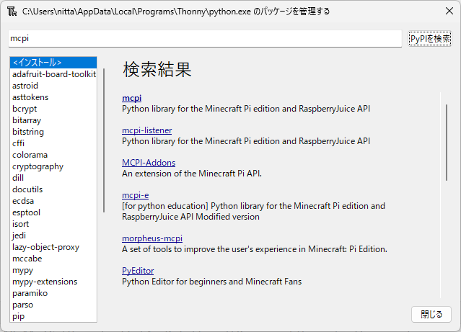This screenshot has height=332, width=461.
Task: Select pip in the installed list
Action: pyautogui.click(x=18, y=316)
